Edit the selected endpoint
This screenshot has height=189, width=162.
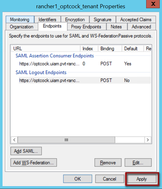pos(138,163)
